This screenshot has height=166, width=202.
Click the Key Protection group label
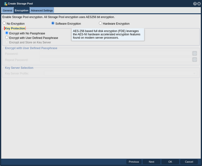(15, 28)
